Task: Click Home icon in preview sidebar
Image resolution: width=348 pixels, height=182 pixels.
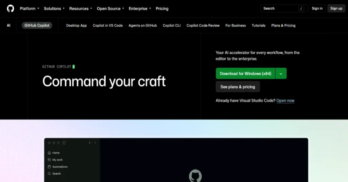Action: pos(49,153)
